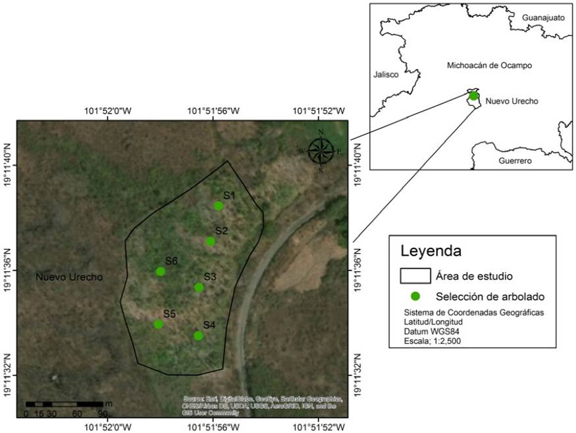This screenshot has width=576, height=433.
Task: Select the S4 sampling point marker
Action: click(x=198, y=336)
